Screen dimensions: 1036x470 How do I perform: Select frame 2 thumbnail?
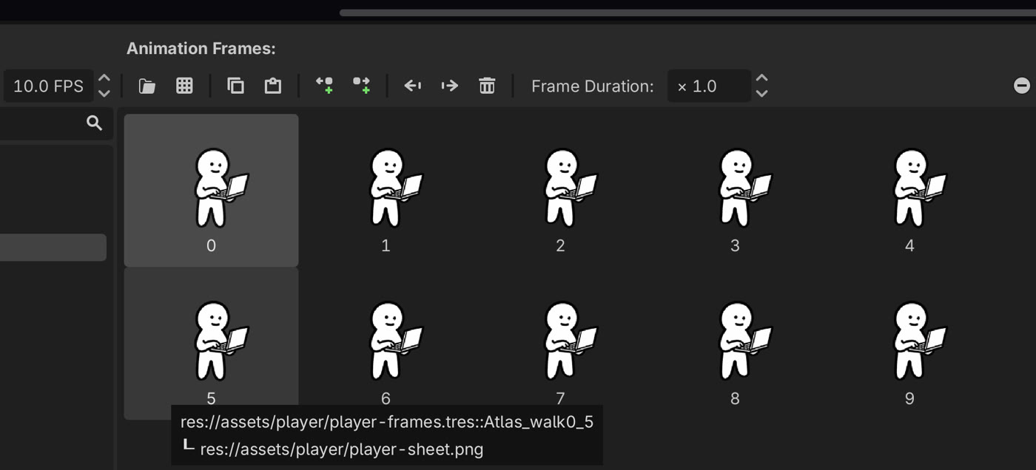560,191
